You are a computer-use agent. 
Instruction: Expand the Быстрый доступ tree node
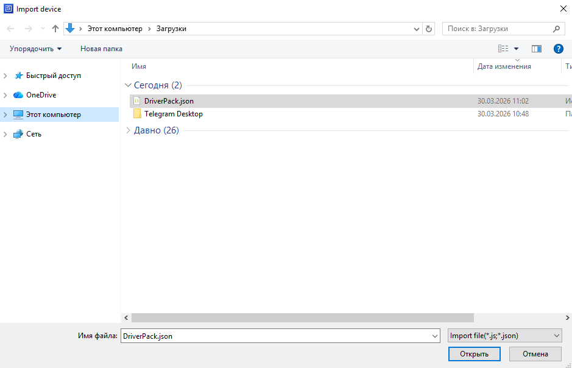click(5, 76)
